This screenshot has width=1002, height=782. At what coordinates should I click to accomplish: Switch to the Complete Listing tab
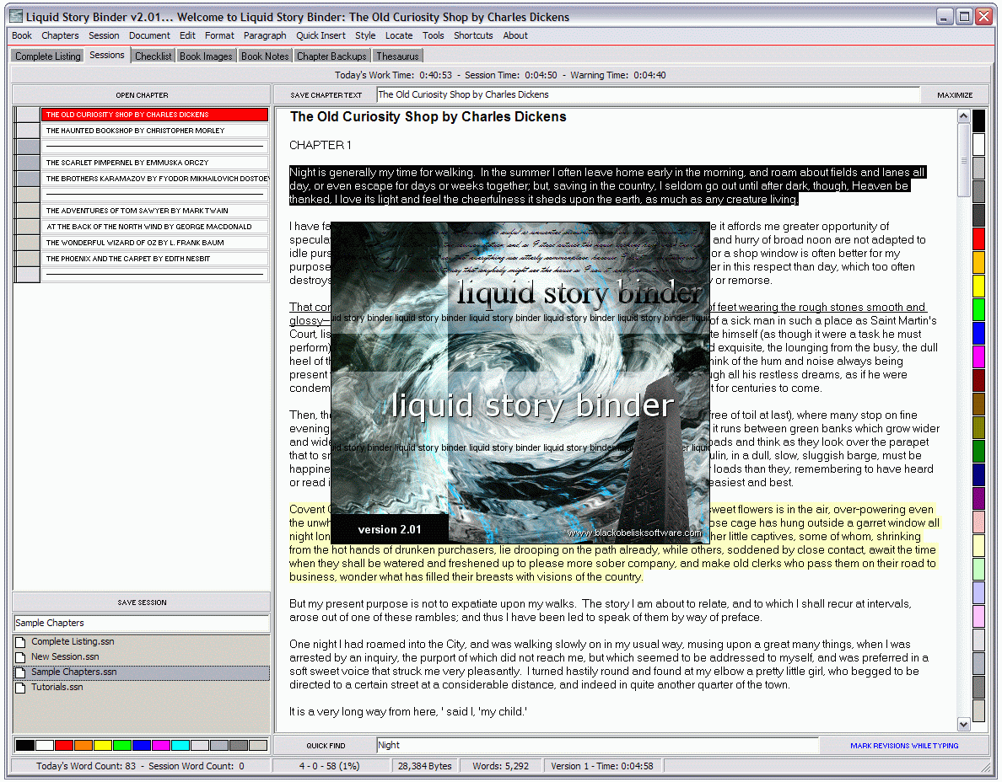coord(48,56)
